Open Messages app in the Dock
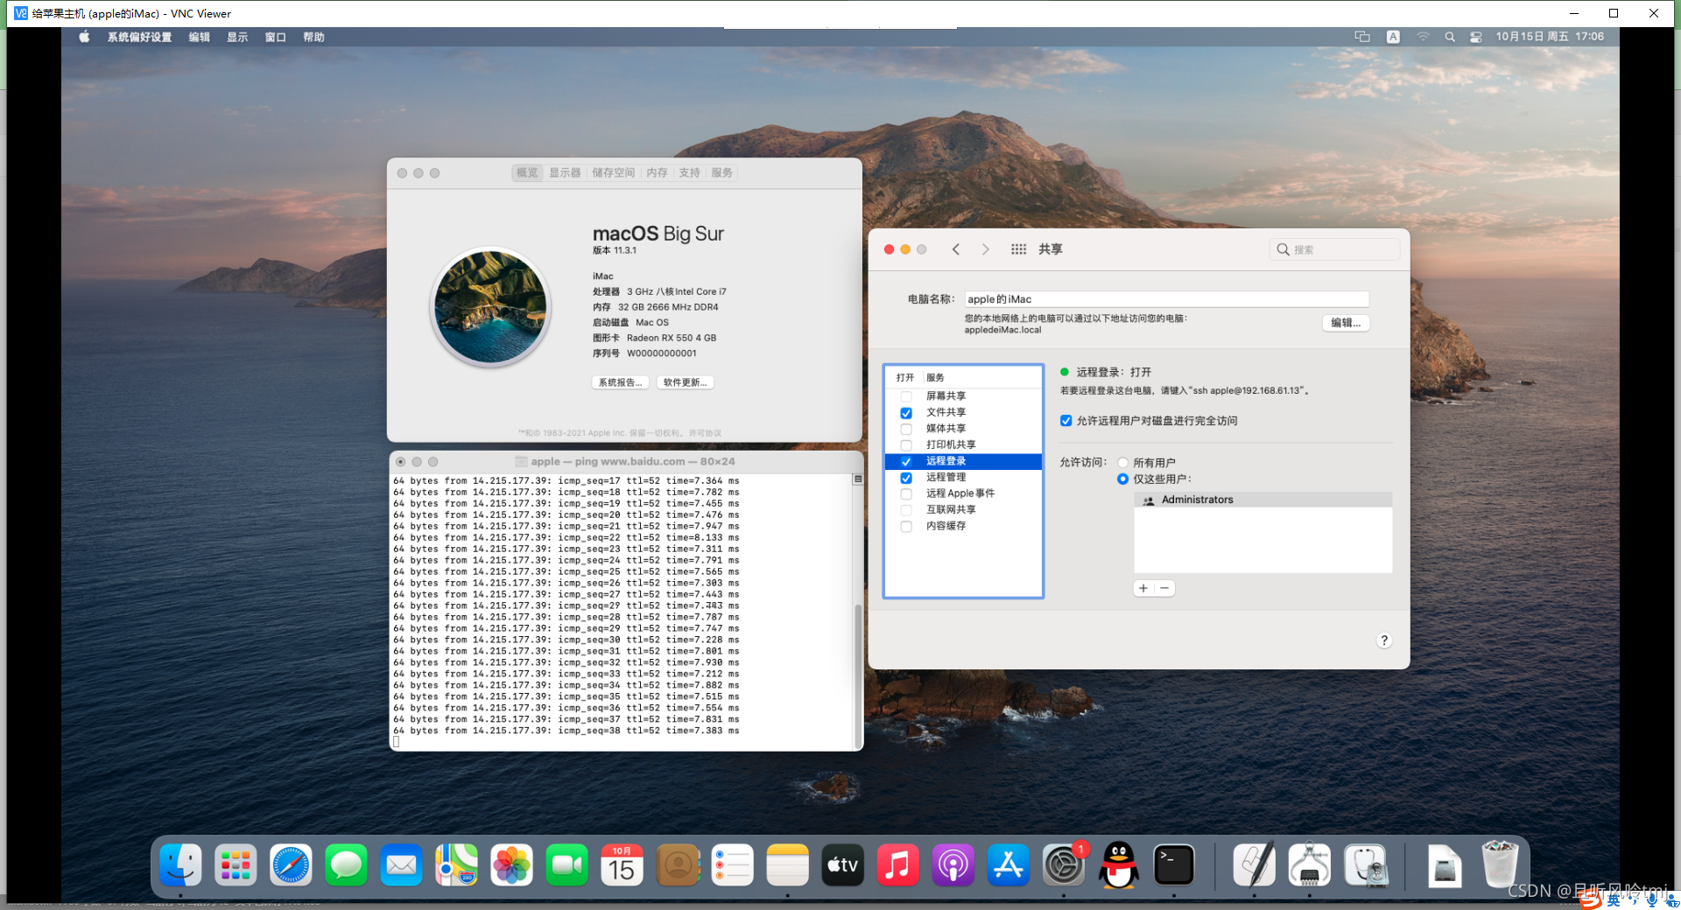1681x910 pixels. click(346, 865)
